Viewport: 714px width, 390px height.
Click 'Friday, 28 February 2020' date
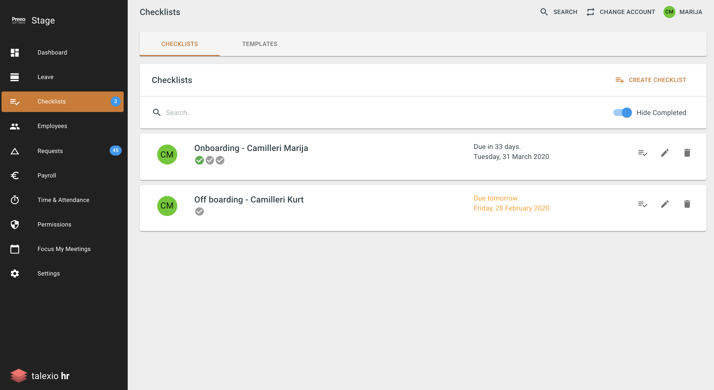pos(511,208)
